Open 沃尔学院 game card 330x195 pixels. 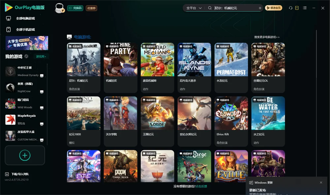click(x=120, y=121)
